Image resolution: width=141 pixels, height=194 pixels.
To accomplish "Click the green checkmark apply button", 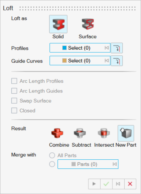I will pyautogui.click(x=106, y=184).
